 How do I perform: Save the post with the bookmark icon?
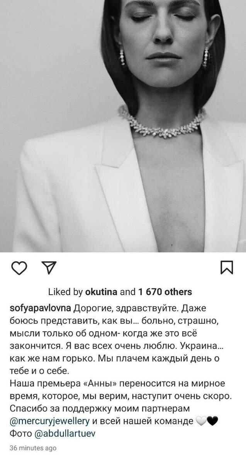point(226,268)
